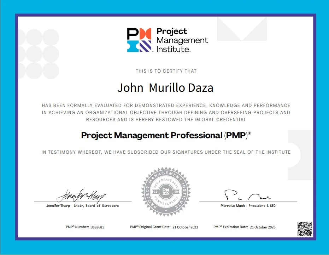Viewport: 329px width, 255px height.
Task: Click the "IN TESTIMONY WHEREOF" line
Action: coord(166,152)
